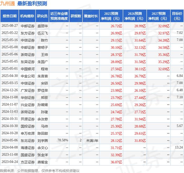Select analyst name 朱国广
This screenshot has height=173, width=184.
tap(43, 62)
